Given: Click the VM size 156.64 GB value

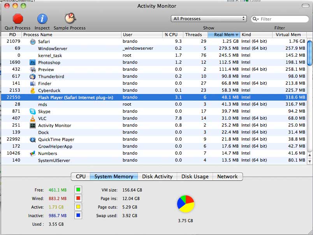Looking at the screenshot, I should [x=132, y=190].
